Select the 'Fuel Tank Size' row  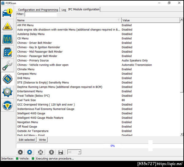pyautogui.click(x=98, y=100)
